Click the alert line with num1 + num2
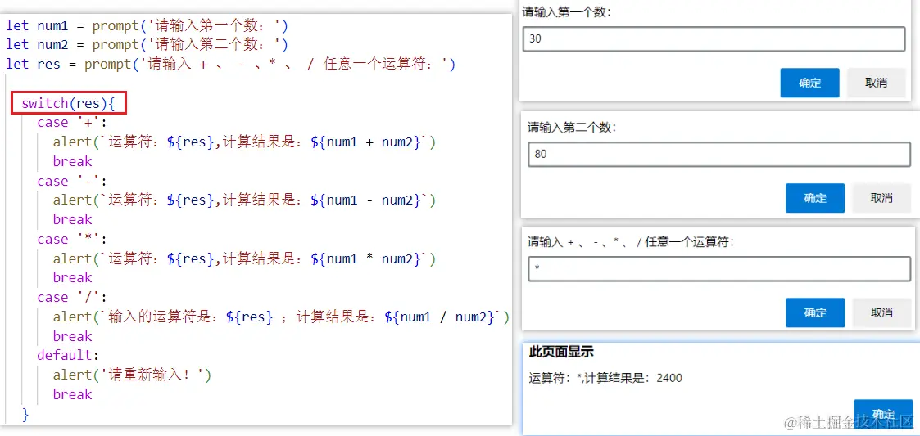 click(x=244, y=142)
